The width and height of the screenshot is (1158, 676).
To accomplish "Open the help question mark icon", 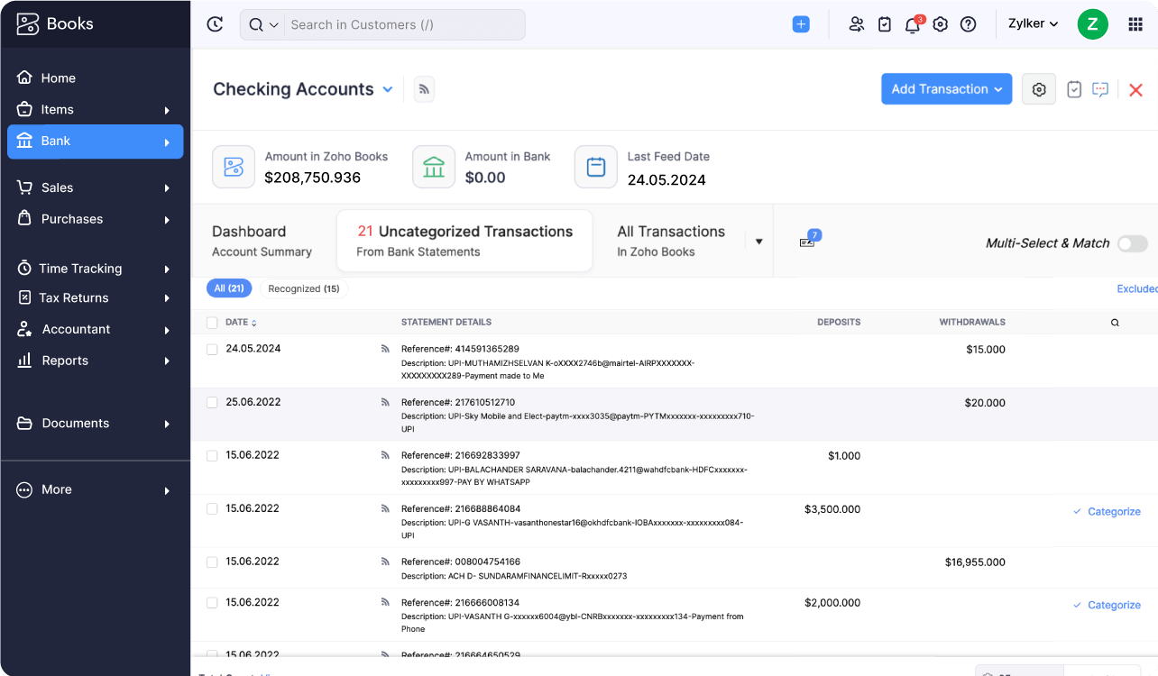I will tap(968, 24).
